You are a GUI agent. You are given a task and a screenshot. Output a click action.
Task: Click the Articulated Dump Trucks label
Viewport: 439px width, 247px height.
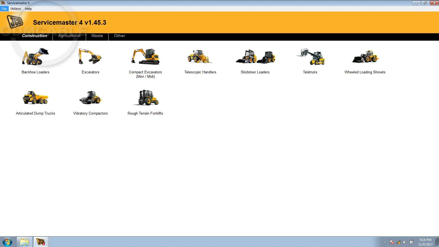[x=35, y=113]
